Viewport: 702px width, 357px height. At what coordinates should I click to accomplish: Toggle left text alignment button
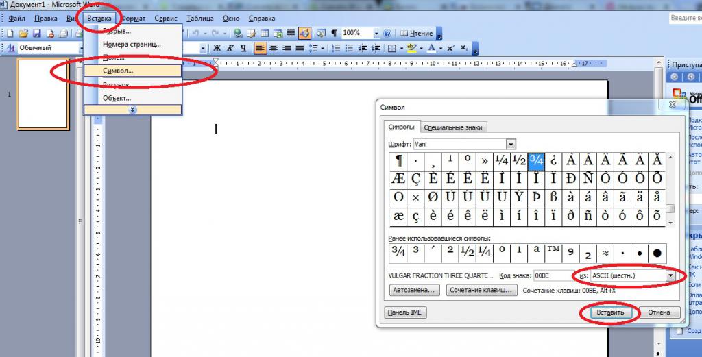tap(260, 48)
